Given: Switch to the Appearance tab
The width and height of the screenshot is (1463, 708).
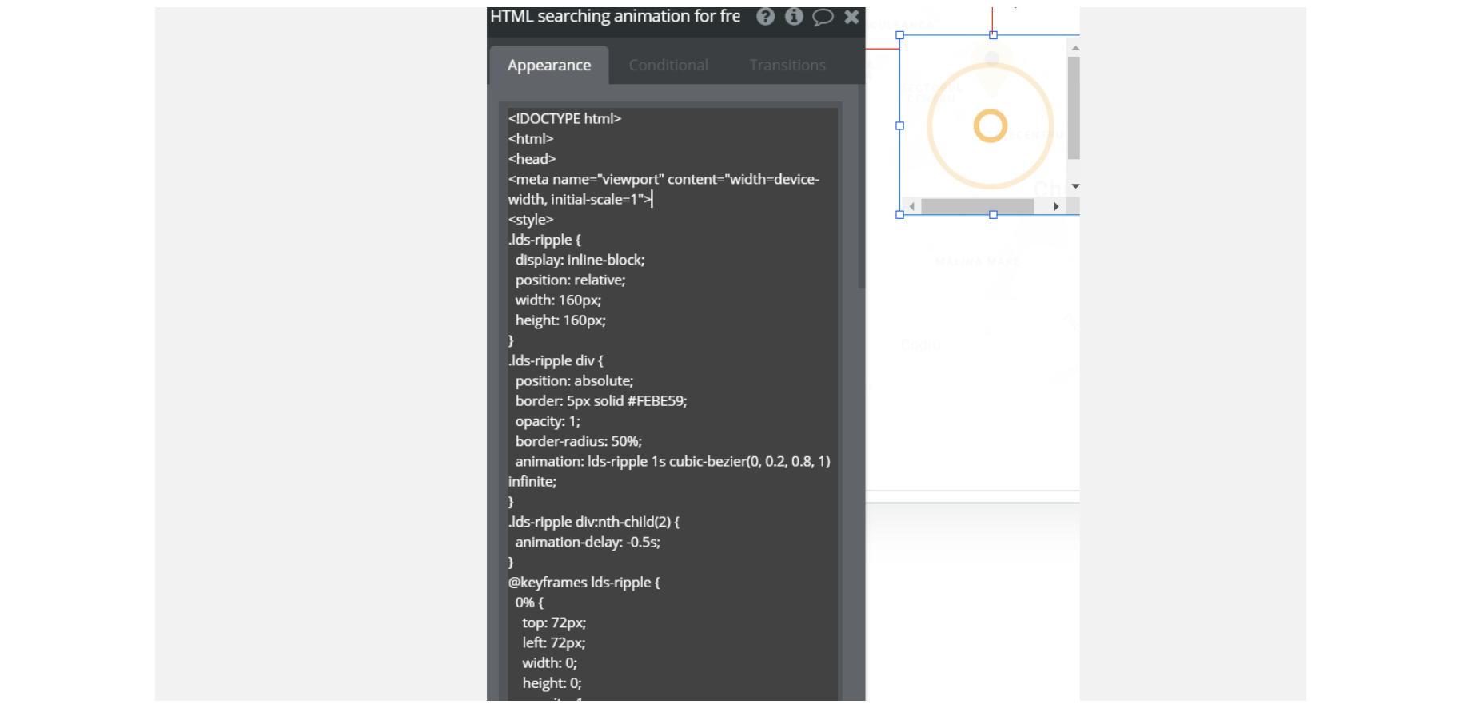Looking at the screenshot, I should pos(549,66).
